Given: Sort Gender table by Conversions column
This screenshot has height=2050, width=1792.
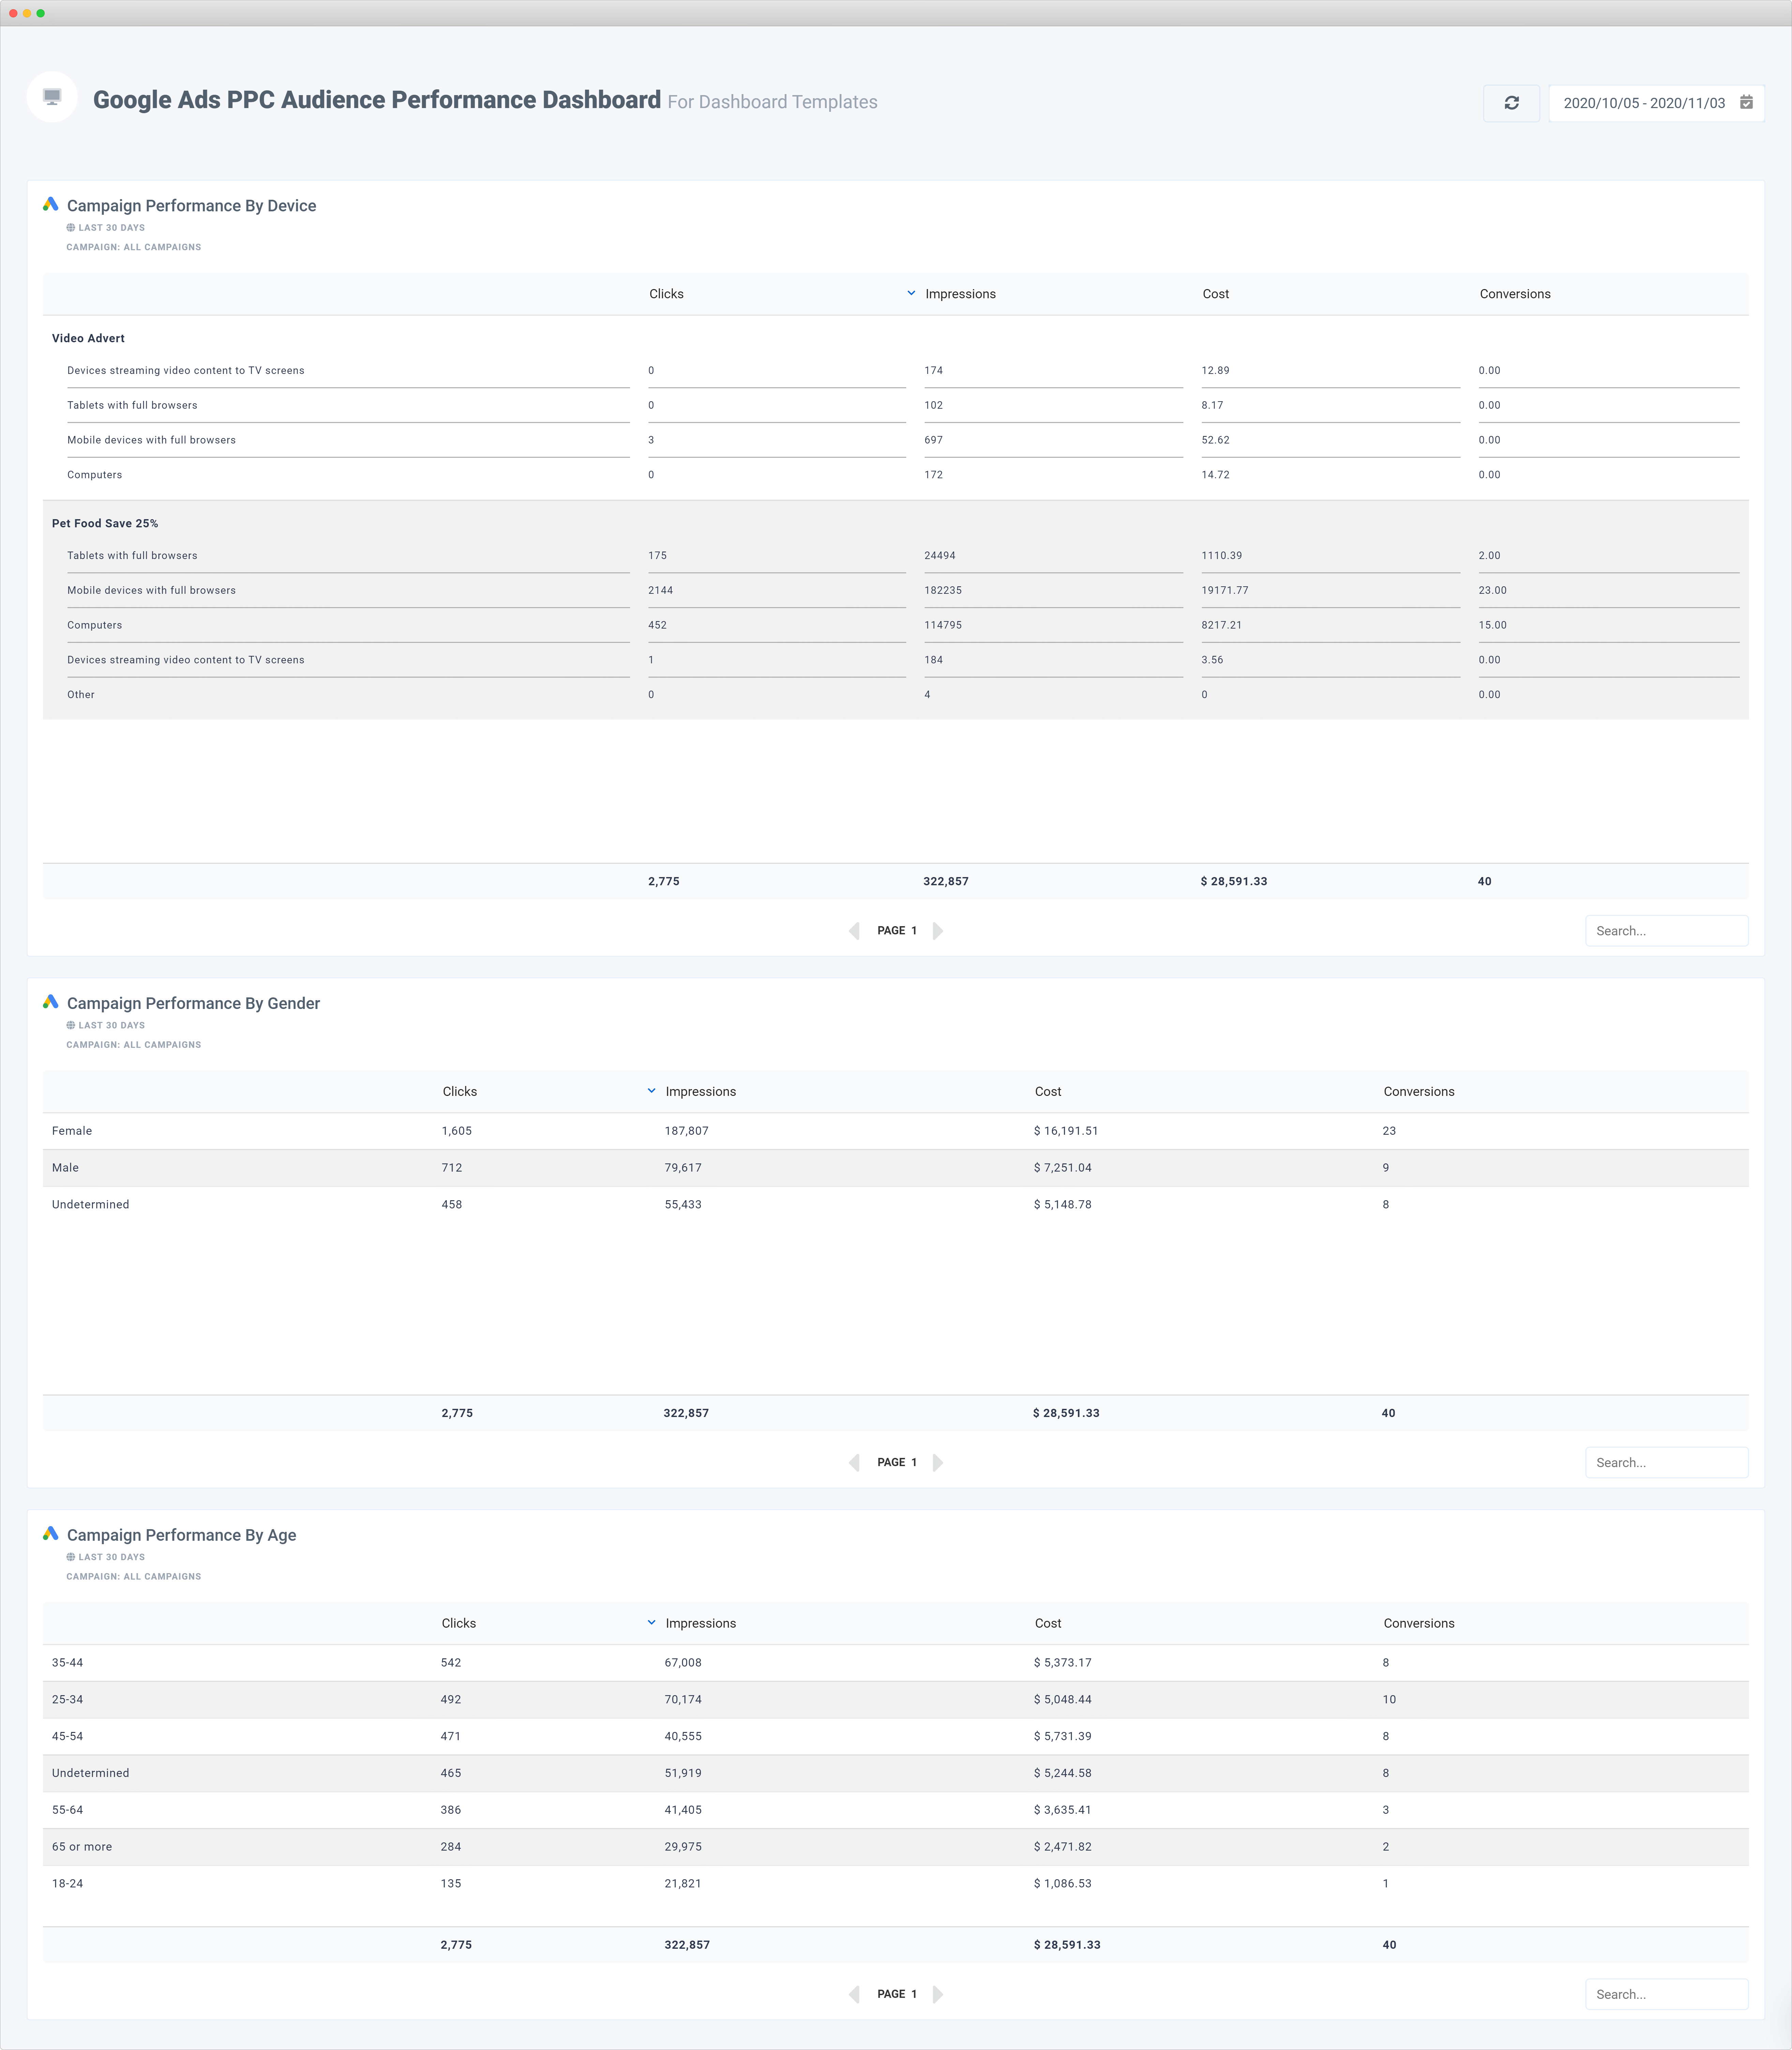Looking at the screenshot, I should 1419,1091.
